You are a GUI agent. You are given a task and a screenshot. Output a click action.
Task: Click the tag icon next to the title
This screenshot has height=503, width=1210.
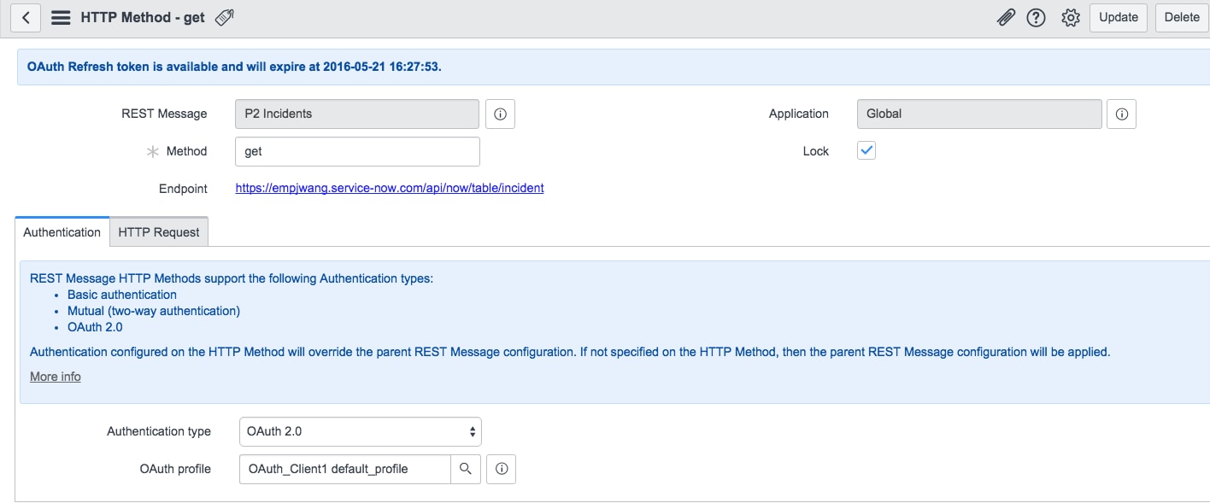(223, 15)
